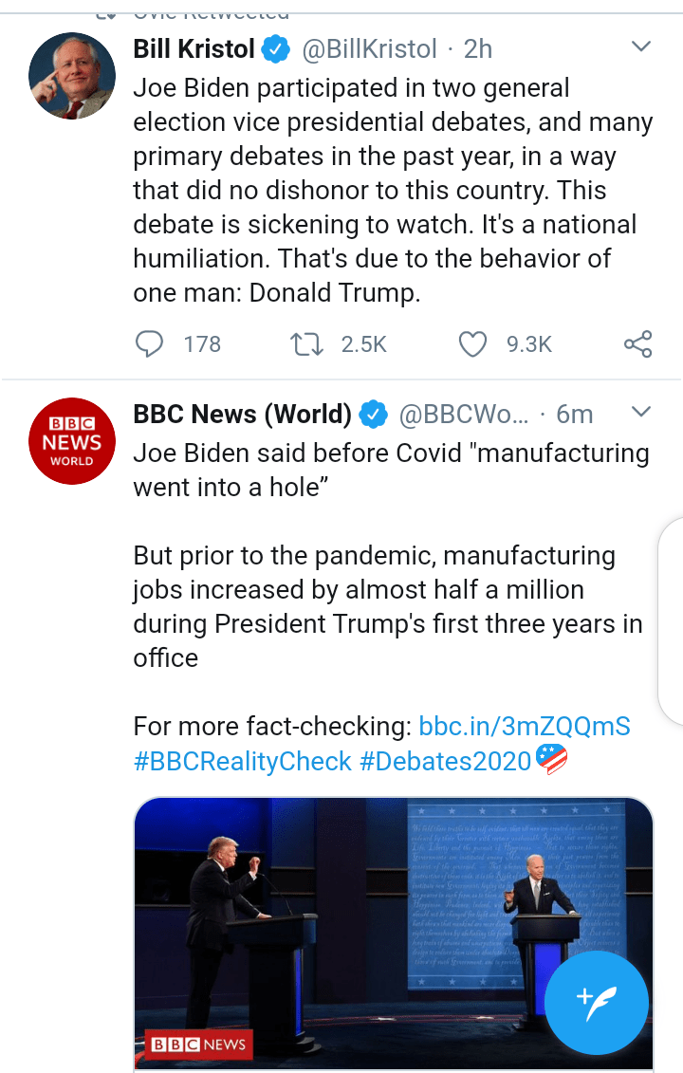Open the Bill Kristol display name

pyautogui.click(x=194, y=49)
